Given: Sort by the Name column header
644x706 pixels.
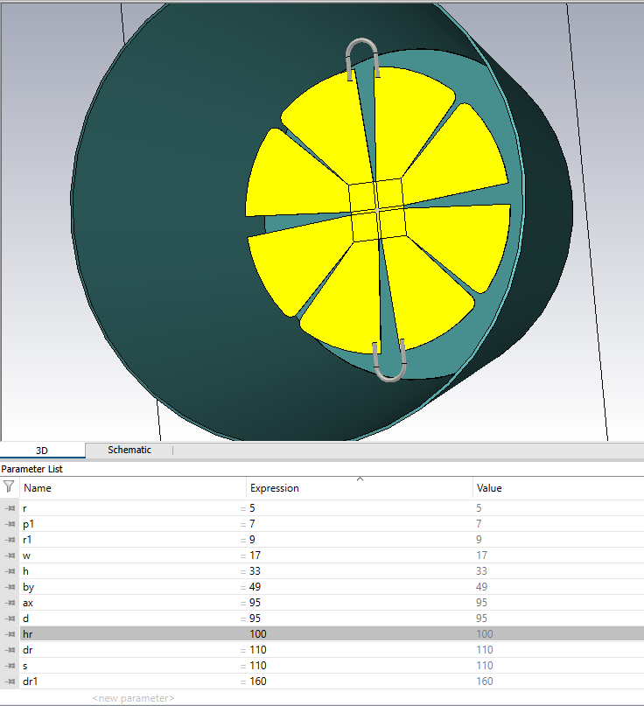Looking at the screenshot, I should point(38,488).
